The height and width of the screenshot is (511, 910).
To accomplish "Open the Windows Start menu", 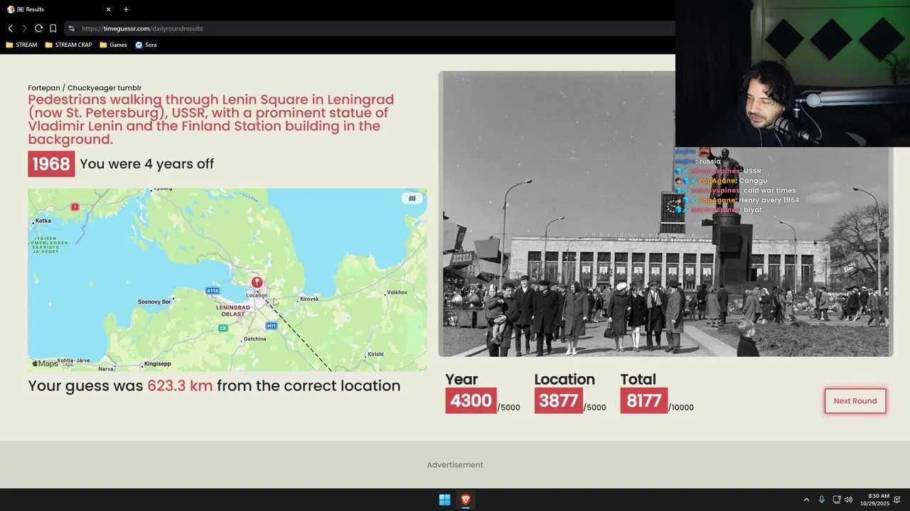I will (x=444, y=500).
